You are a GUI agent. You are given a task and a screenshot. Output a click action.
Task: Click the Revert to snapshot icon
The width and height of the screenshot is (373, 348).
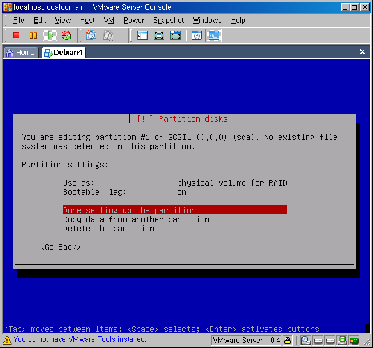pyautogui.click(x=108, y=35)
